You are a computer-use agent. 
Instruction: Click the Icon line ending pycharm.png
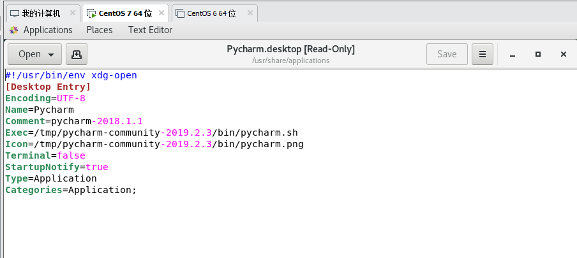click(x=154, y=144)
